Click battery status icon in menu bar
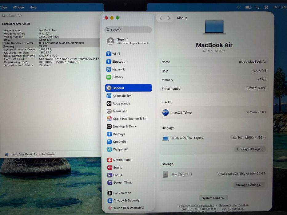 click(248, 7)
